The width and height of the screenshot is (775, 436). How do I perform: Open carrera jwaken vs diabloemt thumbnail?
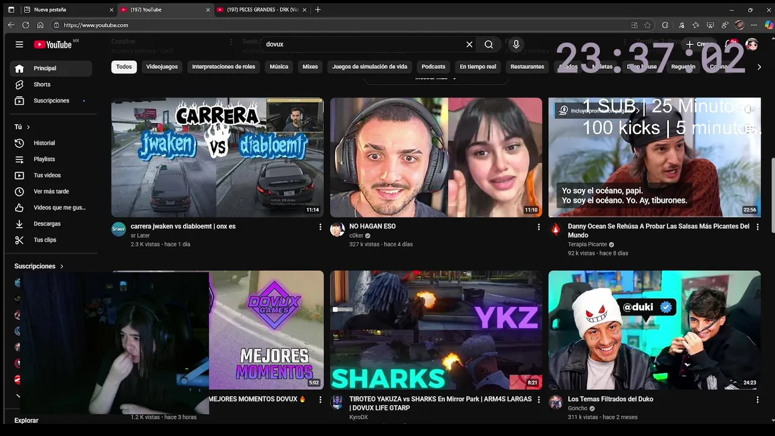pos(217,157)
